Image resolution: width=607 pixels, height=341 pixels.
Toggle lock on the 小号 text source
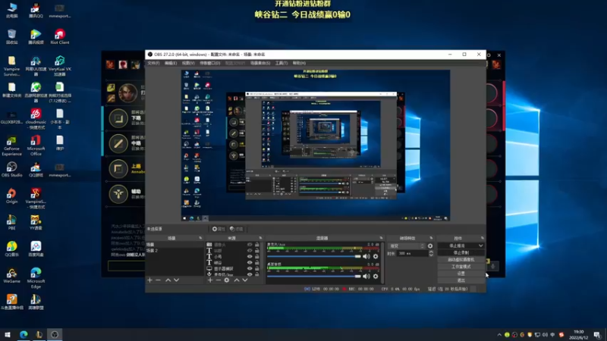257,256
